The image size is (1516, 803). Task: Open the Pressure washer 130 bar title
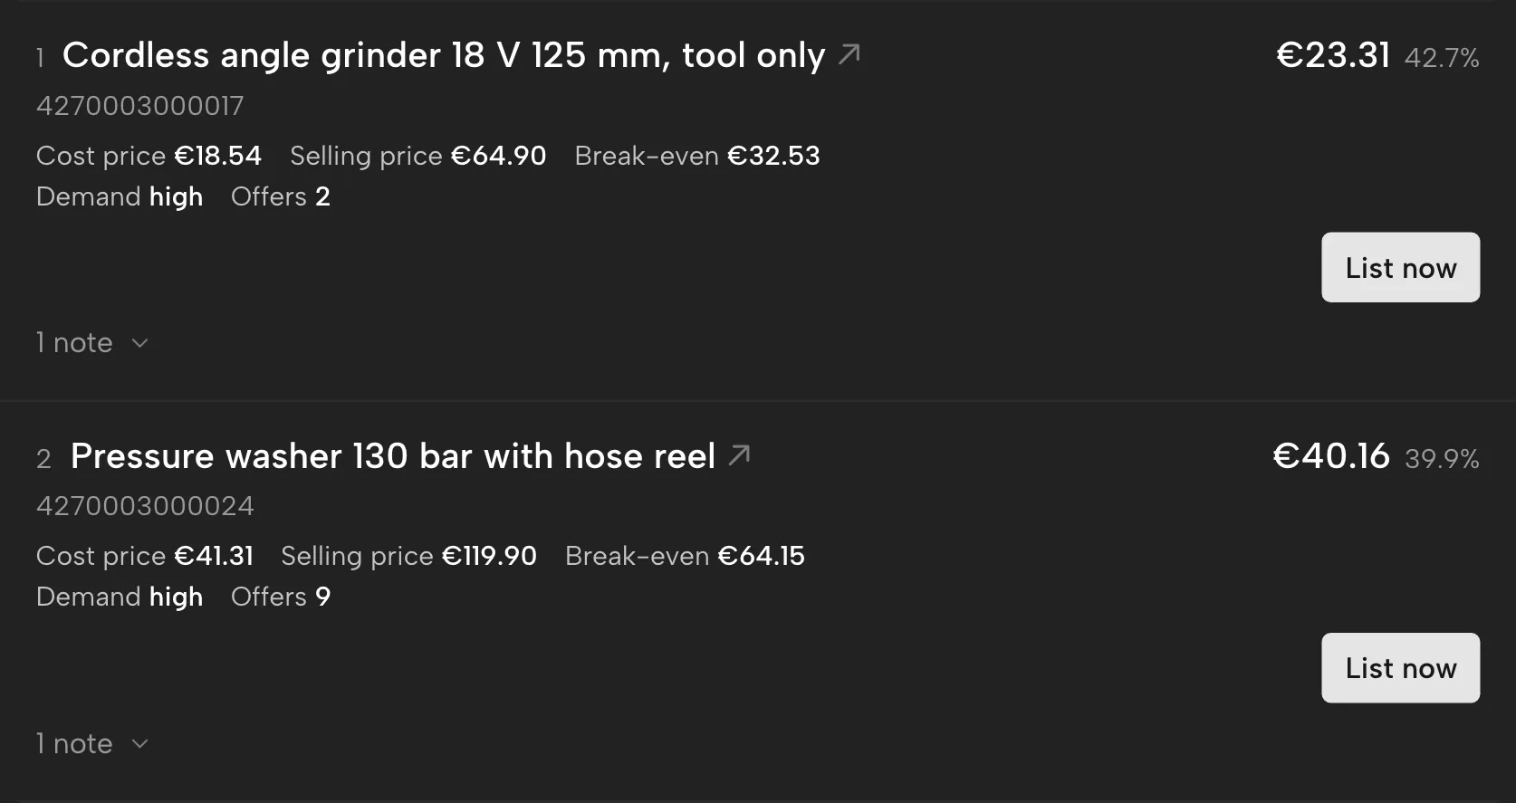393,456
